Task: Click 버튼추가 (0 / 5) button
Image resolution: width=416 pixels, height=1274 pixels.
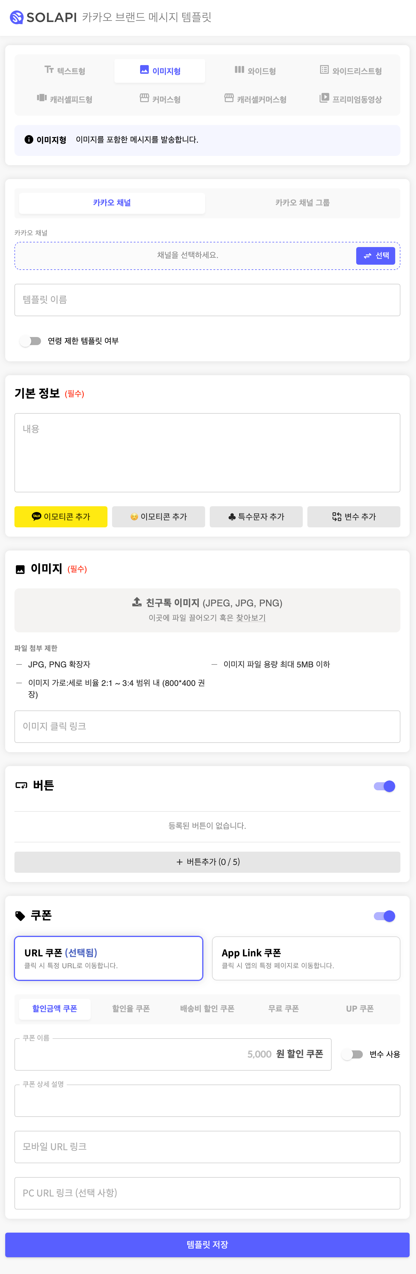Action: [207, 861]
